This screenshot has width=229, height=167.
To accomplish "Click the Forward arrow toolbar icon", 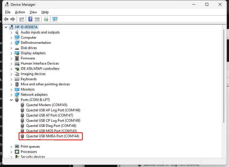I will tap(13, 19).
